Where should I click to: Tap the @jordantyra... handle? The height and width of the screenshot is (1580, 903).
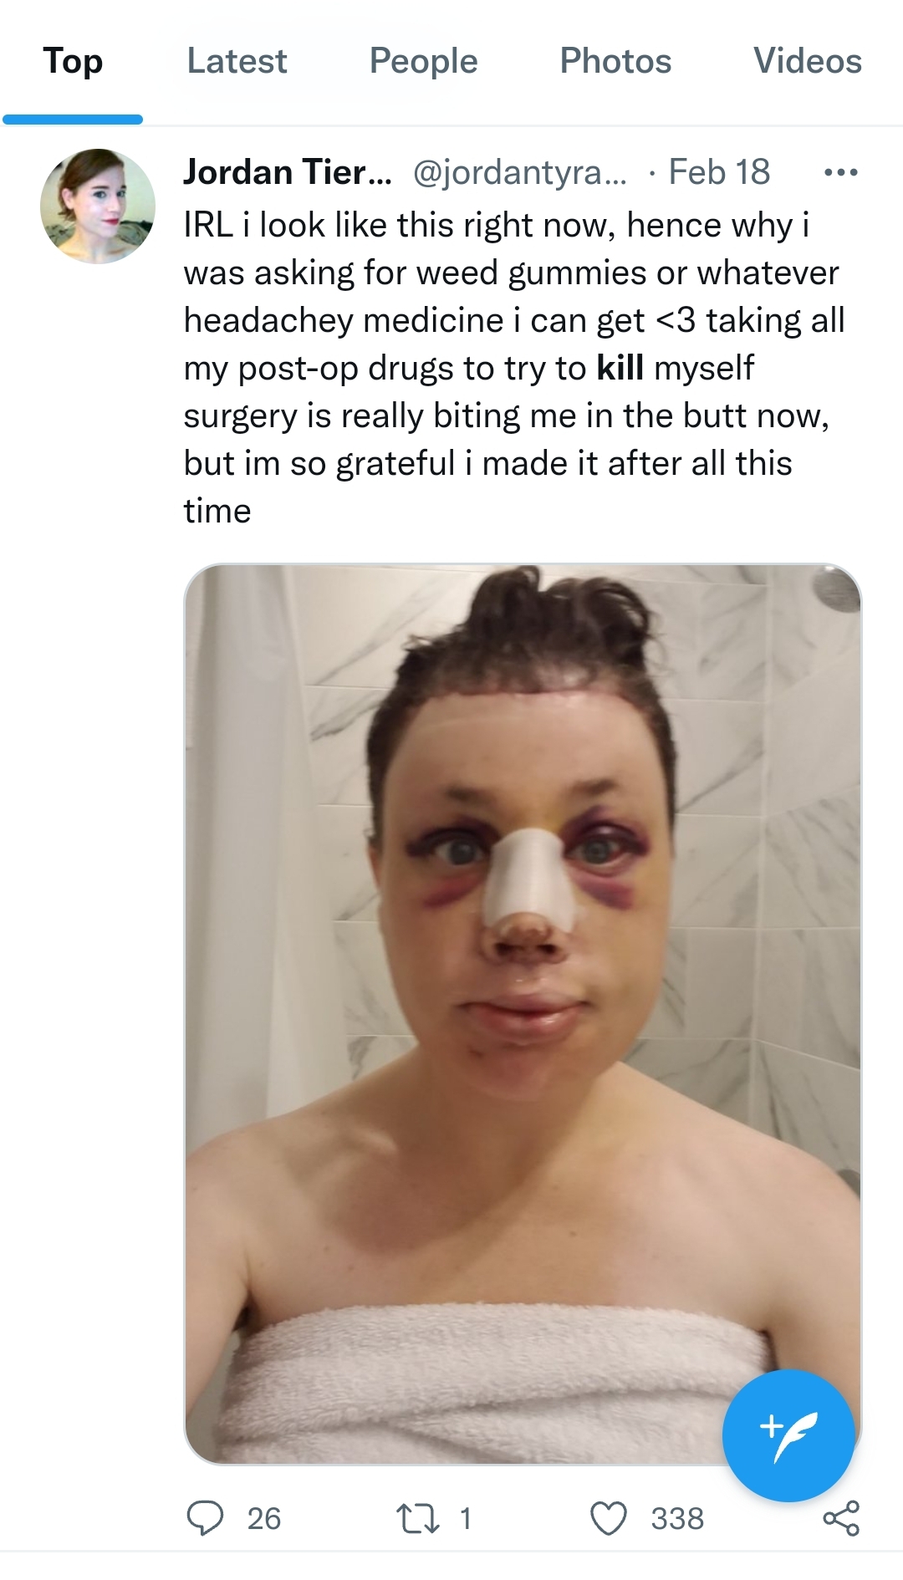[519, 172]
